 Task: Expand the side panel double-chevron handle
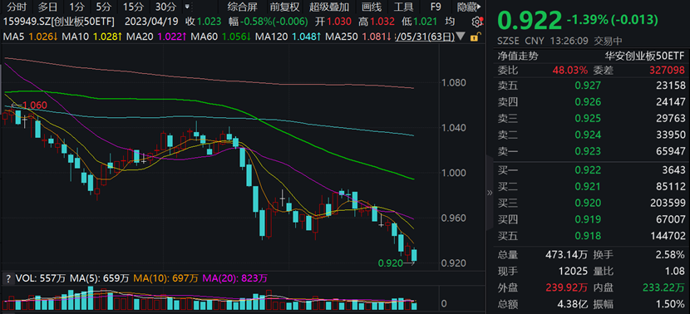[490, 192]
